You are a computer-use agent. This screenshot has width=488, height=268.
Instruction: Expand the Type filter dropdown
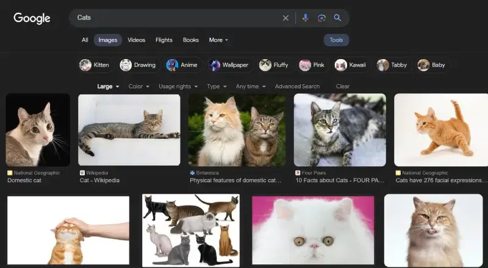[217, 86]
